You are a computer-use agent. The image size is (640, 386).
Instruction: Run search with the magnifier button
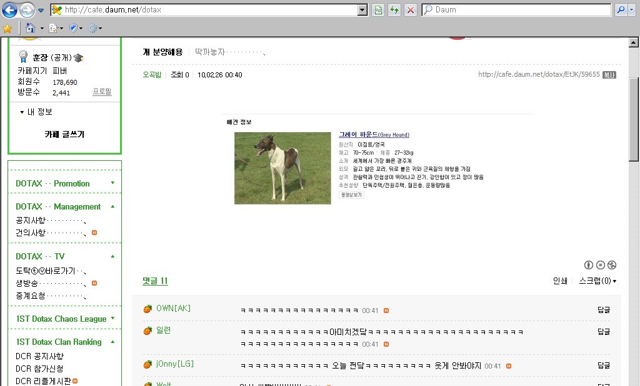pos(621,10)
